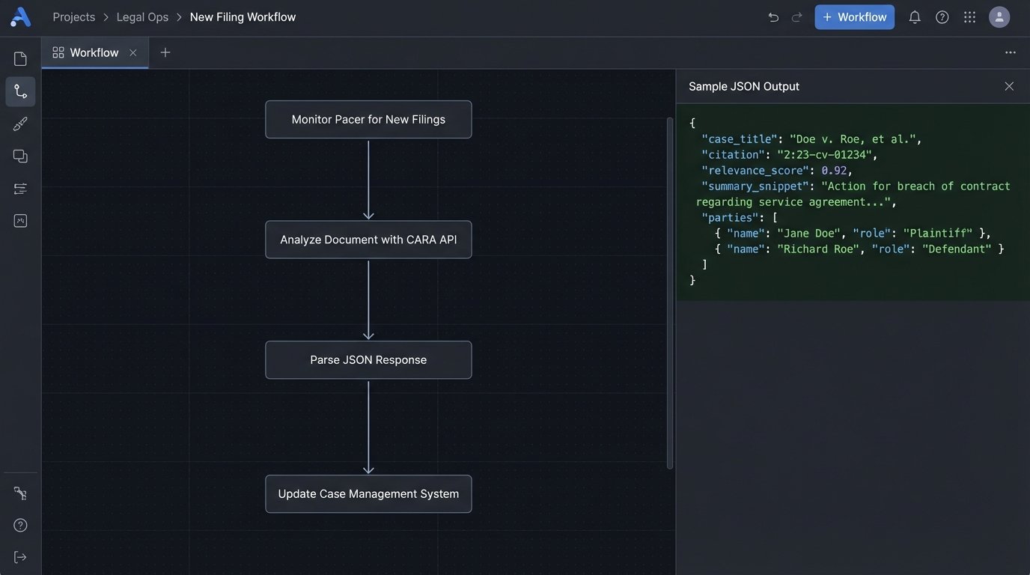This screenshot has height=575, width=1030.
Task: Click the sliders settings icon in sidebar
Action: 20,188
